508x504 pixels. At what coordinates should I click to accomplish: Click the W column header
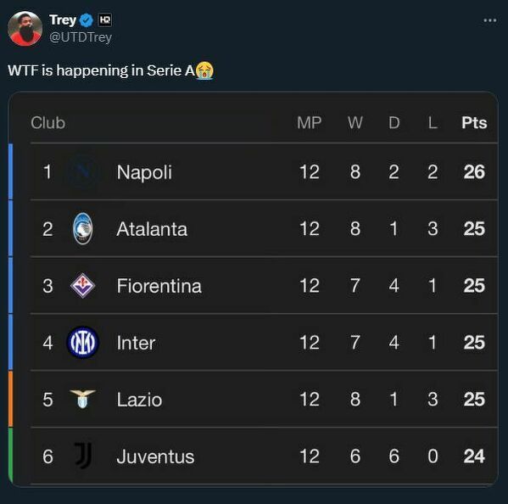(355, 123)
